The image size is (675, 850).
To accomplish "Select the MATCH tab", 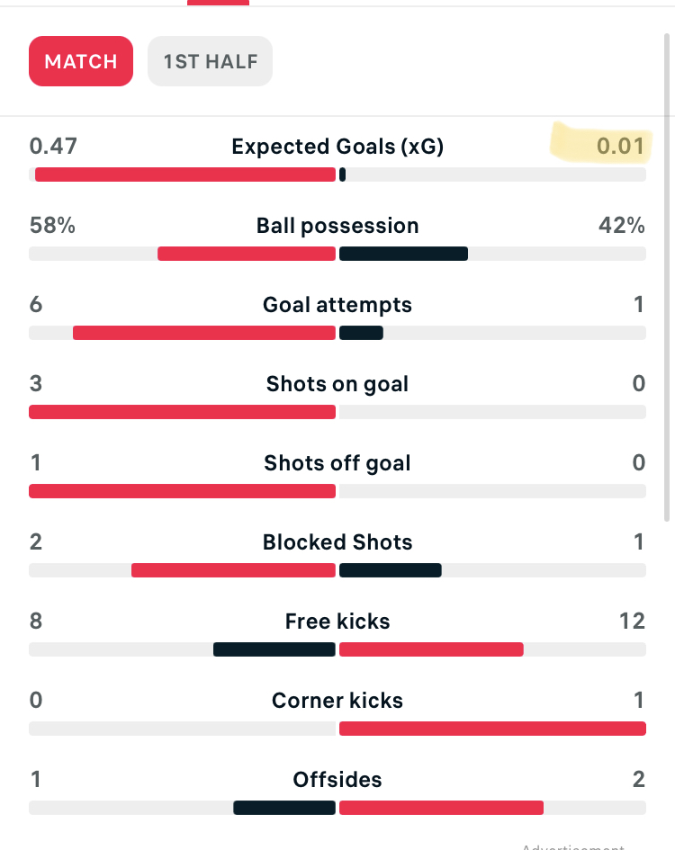I will click(81, 61).
